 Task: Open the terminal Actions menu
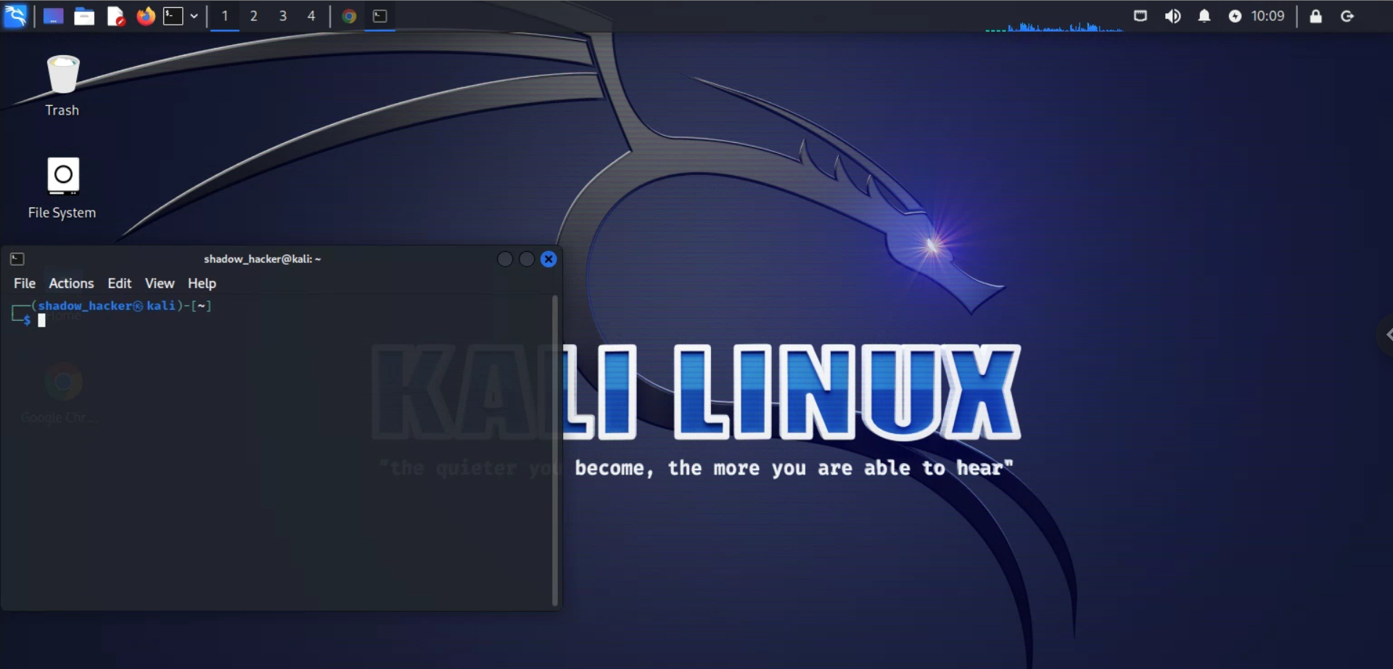click(71, 283)
